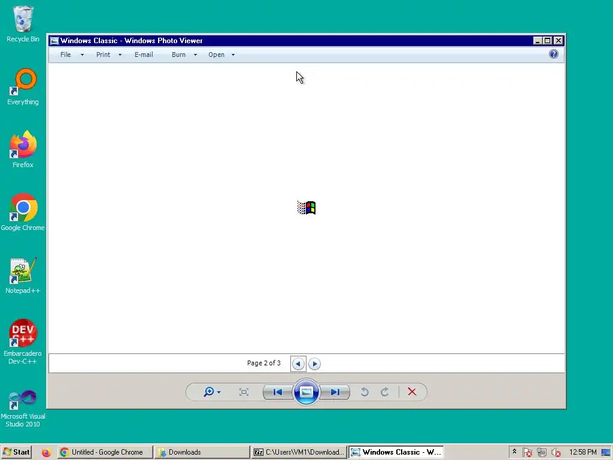Select the Firefox desktop shortcut
Viewport: 613px width, 460px height.
tap(23, 149)
